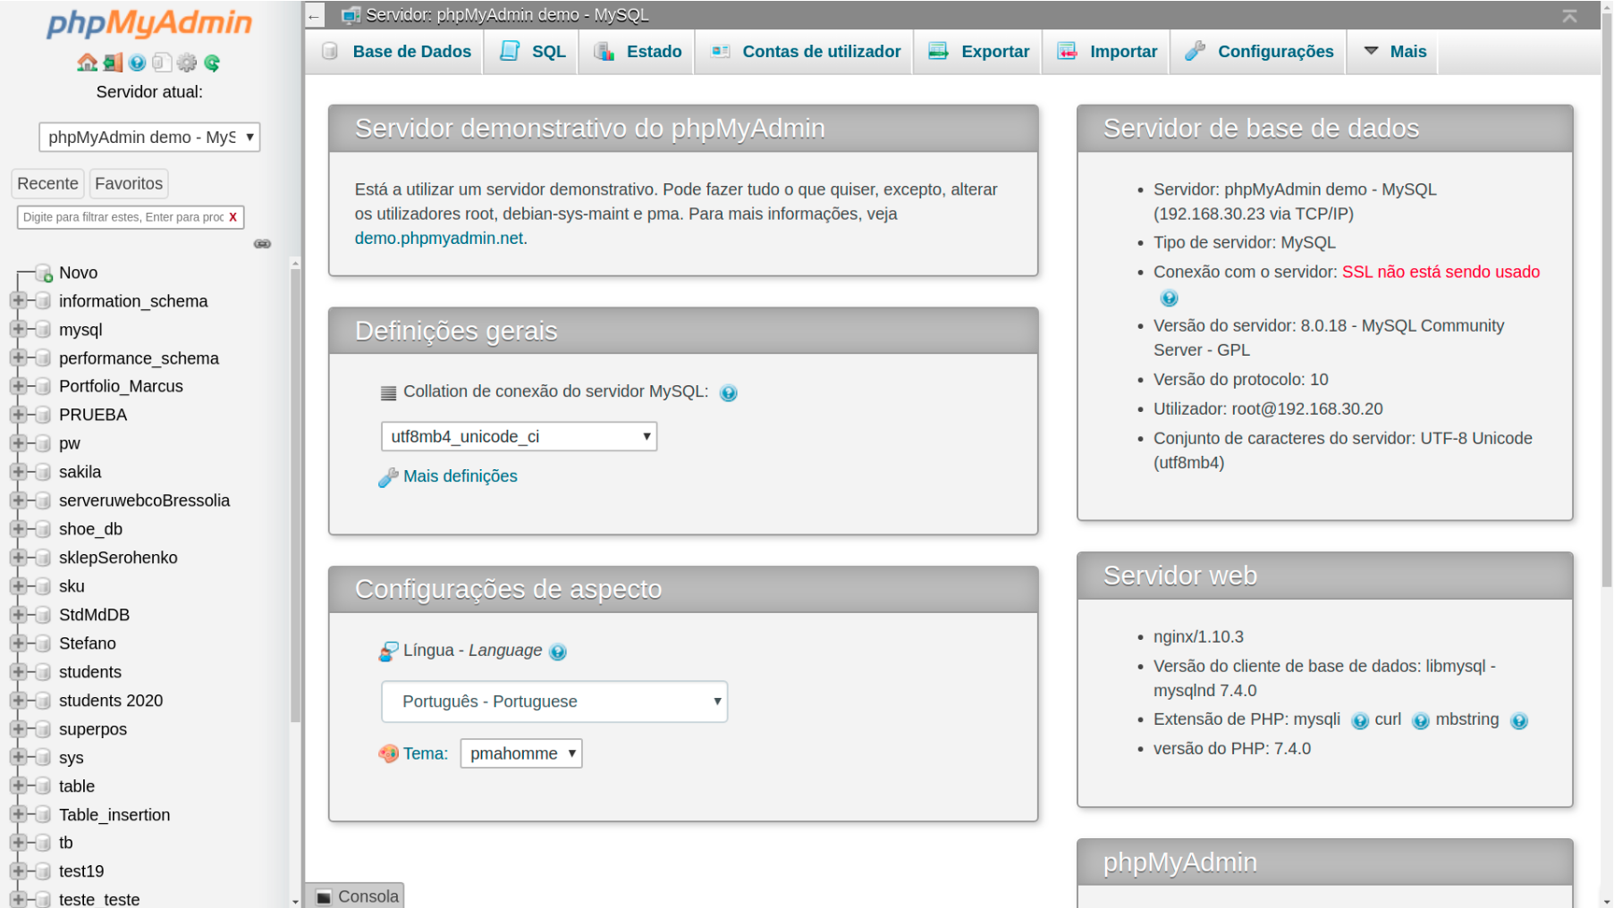Click the navigation panel settings gear icon
The height and width of the screenshot is (908, 1614).
coord(187,63)
